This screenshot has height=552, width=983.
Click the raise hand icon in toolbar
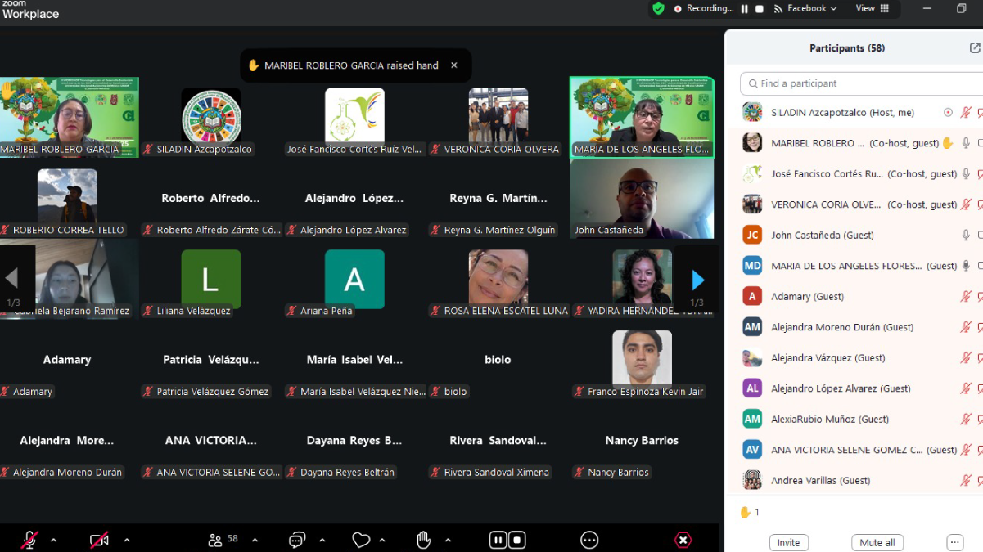coord(423,540)
